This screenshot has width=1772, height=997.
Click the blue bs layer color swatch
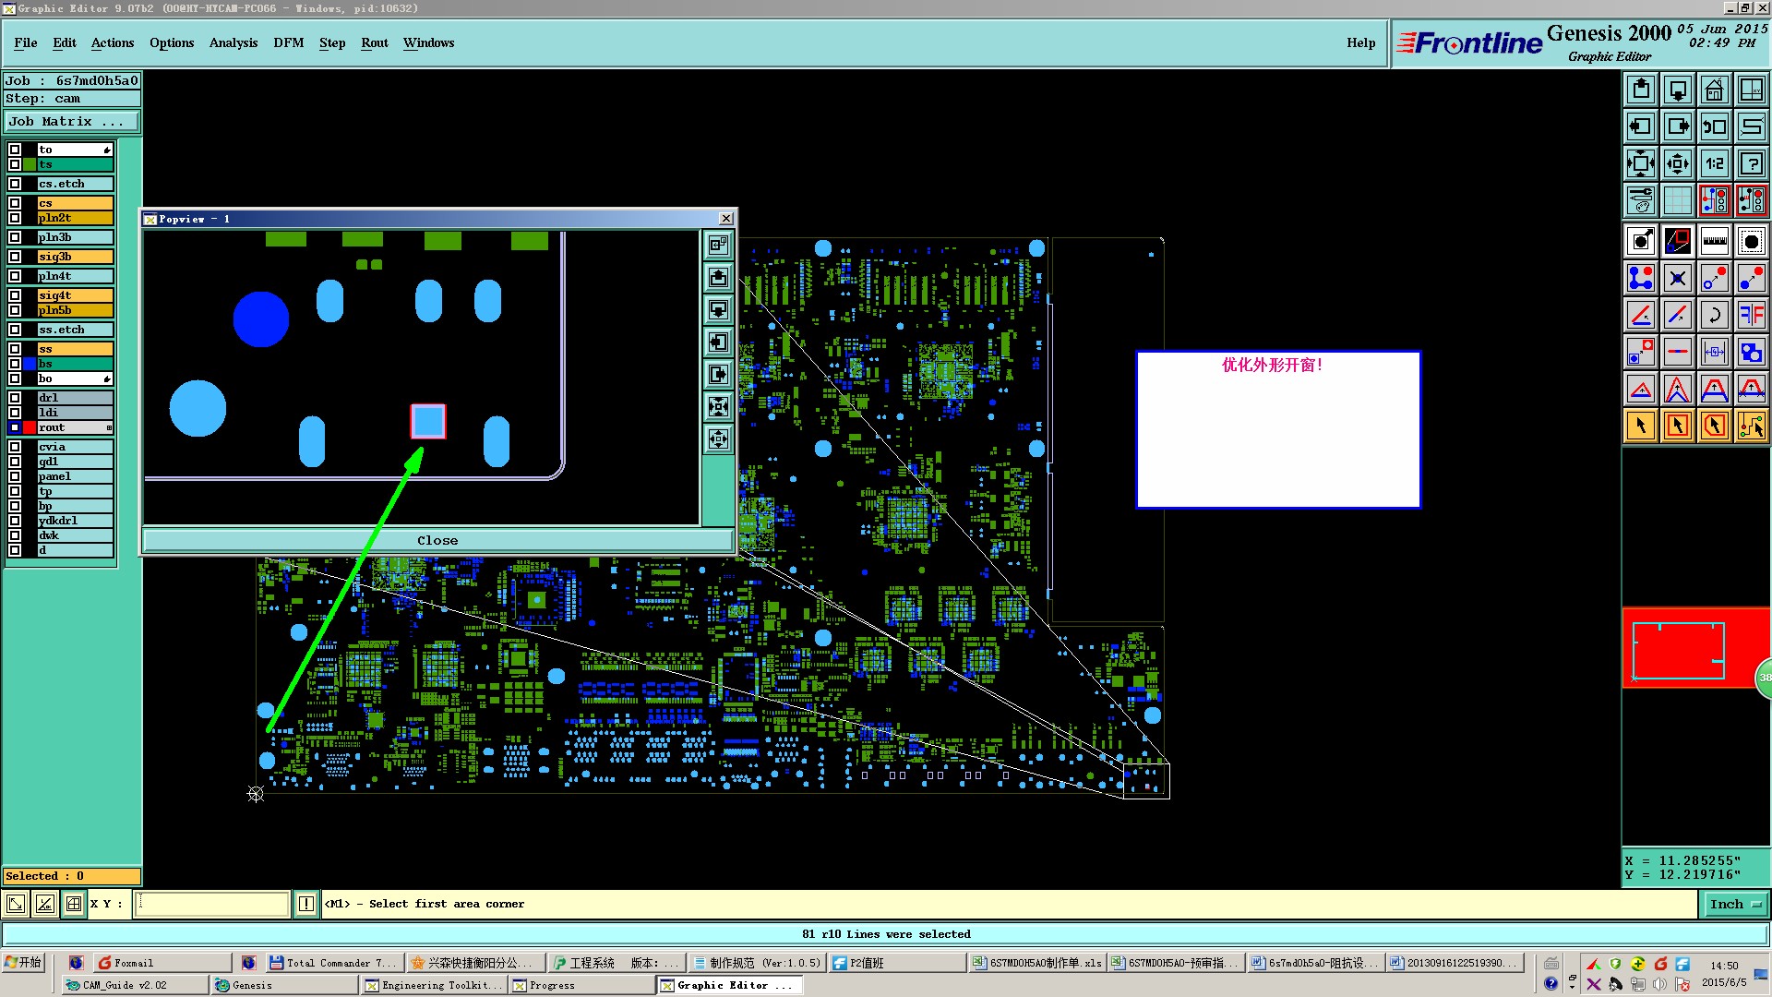[30, 364]
